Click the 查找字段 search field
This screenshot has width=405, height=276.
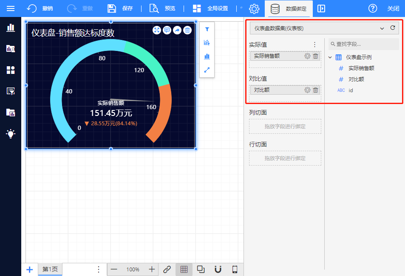pos(364,44)
